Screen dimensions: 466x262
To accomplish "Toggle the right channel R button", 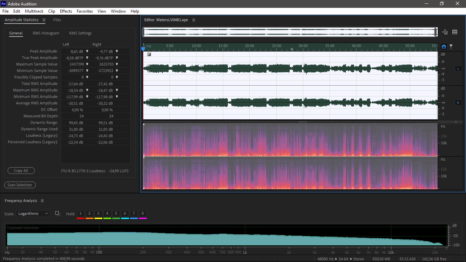I will tap(458, 103).
